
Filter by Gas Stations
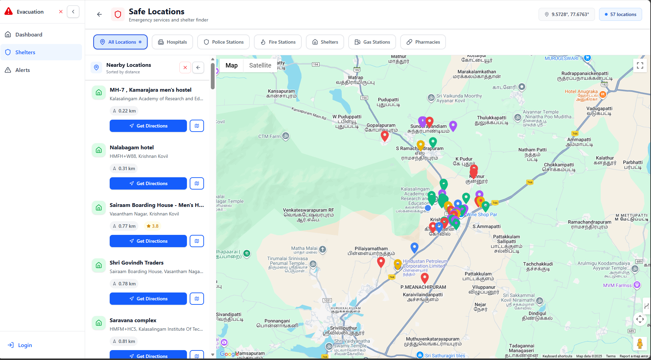pos(372,42)
